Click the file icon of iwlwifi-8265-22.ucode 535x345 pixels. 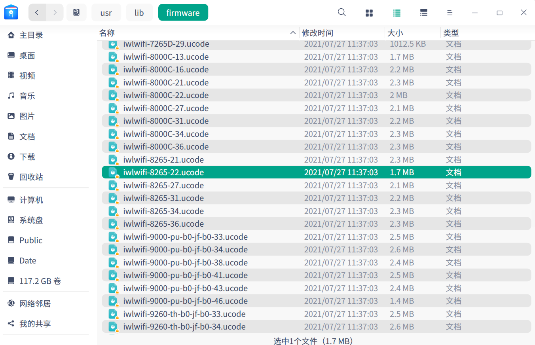tap(114, 172)
